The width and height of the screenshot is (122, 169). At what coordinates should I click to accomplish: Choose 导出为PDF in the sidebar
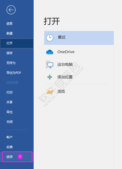pyautogui.click(x=17, y=73)
